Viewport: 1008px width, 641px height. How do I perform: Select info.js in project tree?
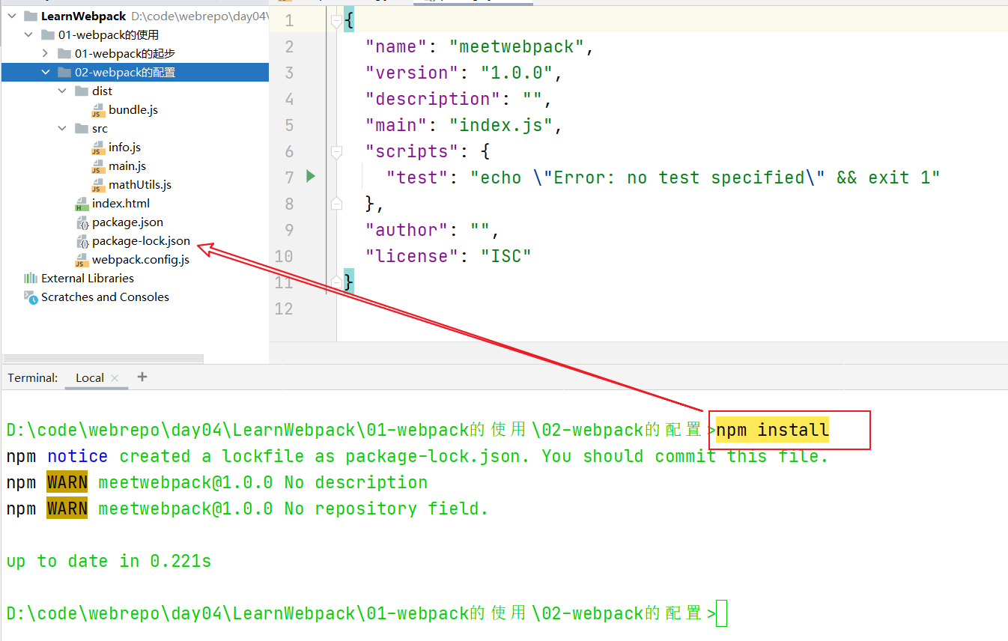[x=125, y=147]
